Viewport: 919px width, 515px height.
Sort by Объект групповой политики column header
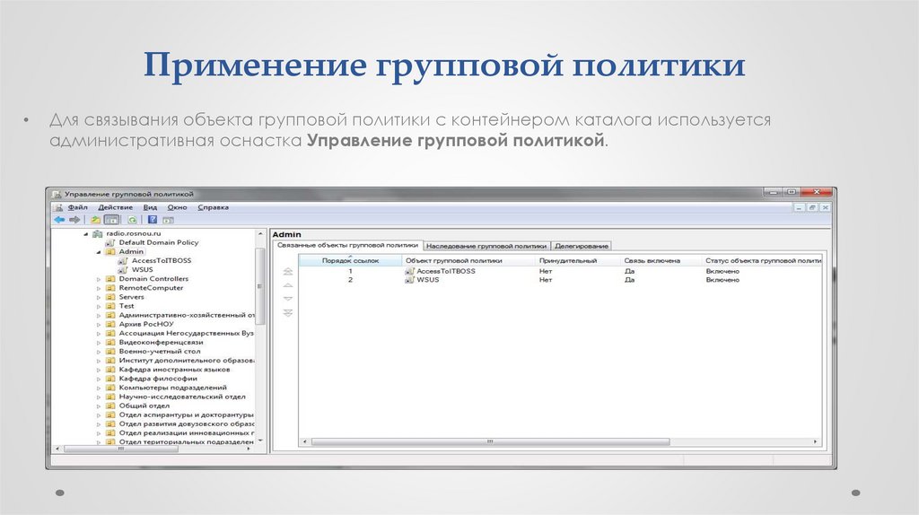468,261
